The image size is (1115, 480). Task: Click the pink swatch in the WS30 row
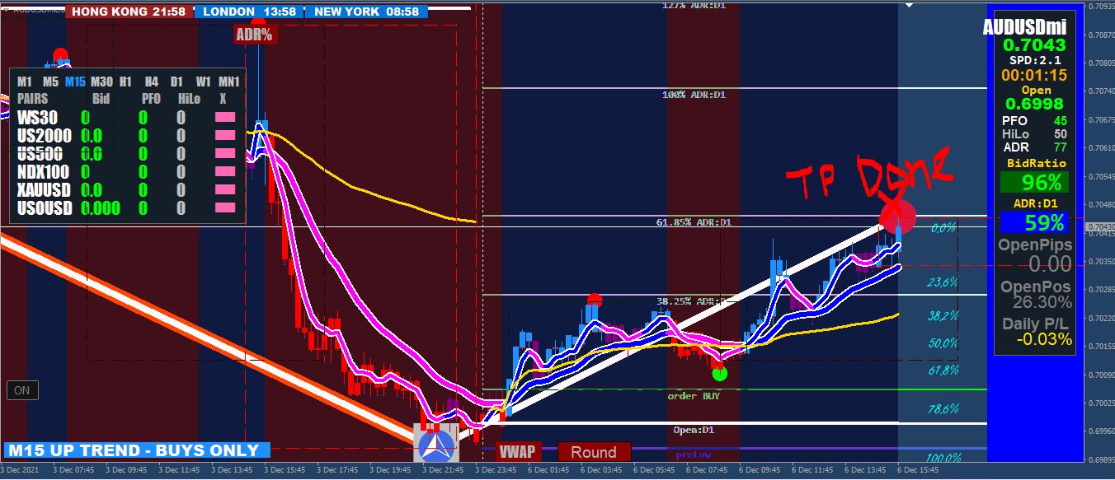(225, 118)
